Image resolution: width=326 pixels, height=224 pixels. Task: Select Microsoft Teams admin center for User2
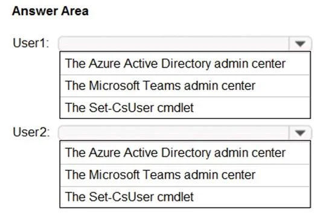[x=185, y=175]
